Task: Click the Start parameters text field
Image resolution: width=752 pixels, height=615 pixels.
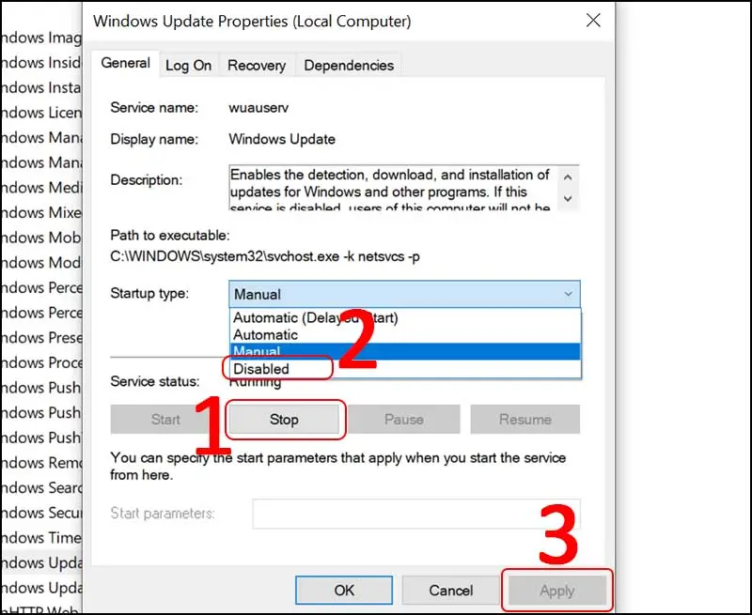Action: coord(415,514)
